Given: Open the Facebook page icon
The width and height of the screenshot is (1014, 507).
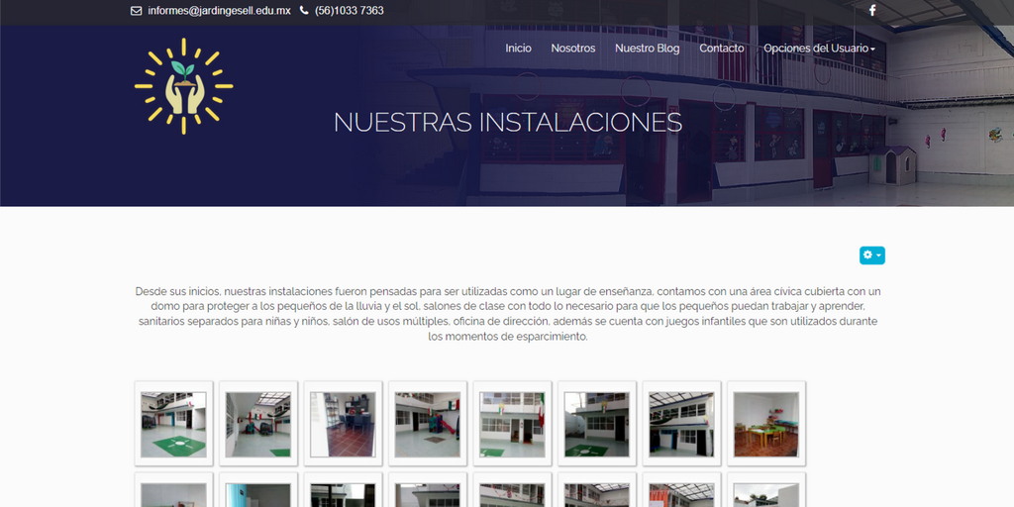Looking at the screenshot, I should (872, 11).
